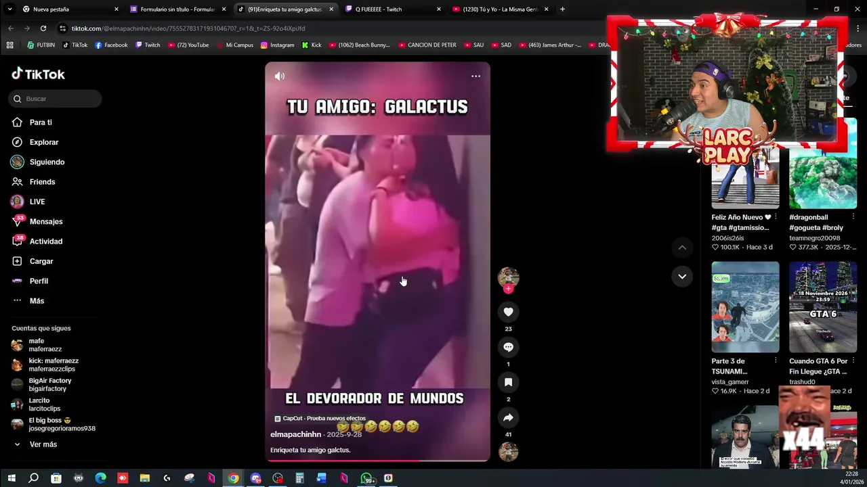This screenshot has width=867, height=487.
Task: Go to previous video arrow
Action: point(682,248)
